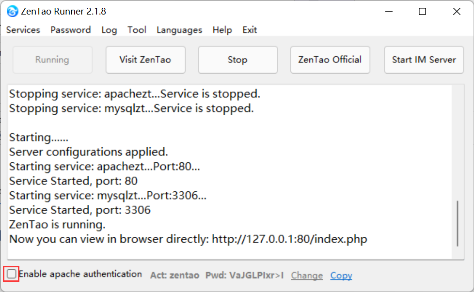Enable apache authentication checkbox
Image resolution: width=474 pixels, height=292 pixels.
[x=12, y=274]
